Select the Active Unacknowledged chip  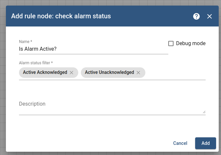pyautogui.click(x=109, y=72)
